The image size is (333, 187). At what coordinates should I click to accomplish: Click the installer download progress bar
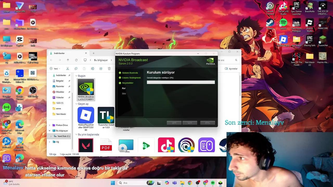(181, 82)
